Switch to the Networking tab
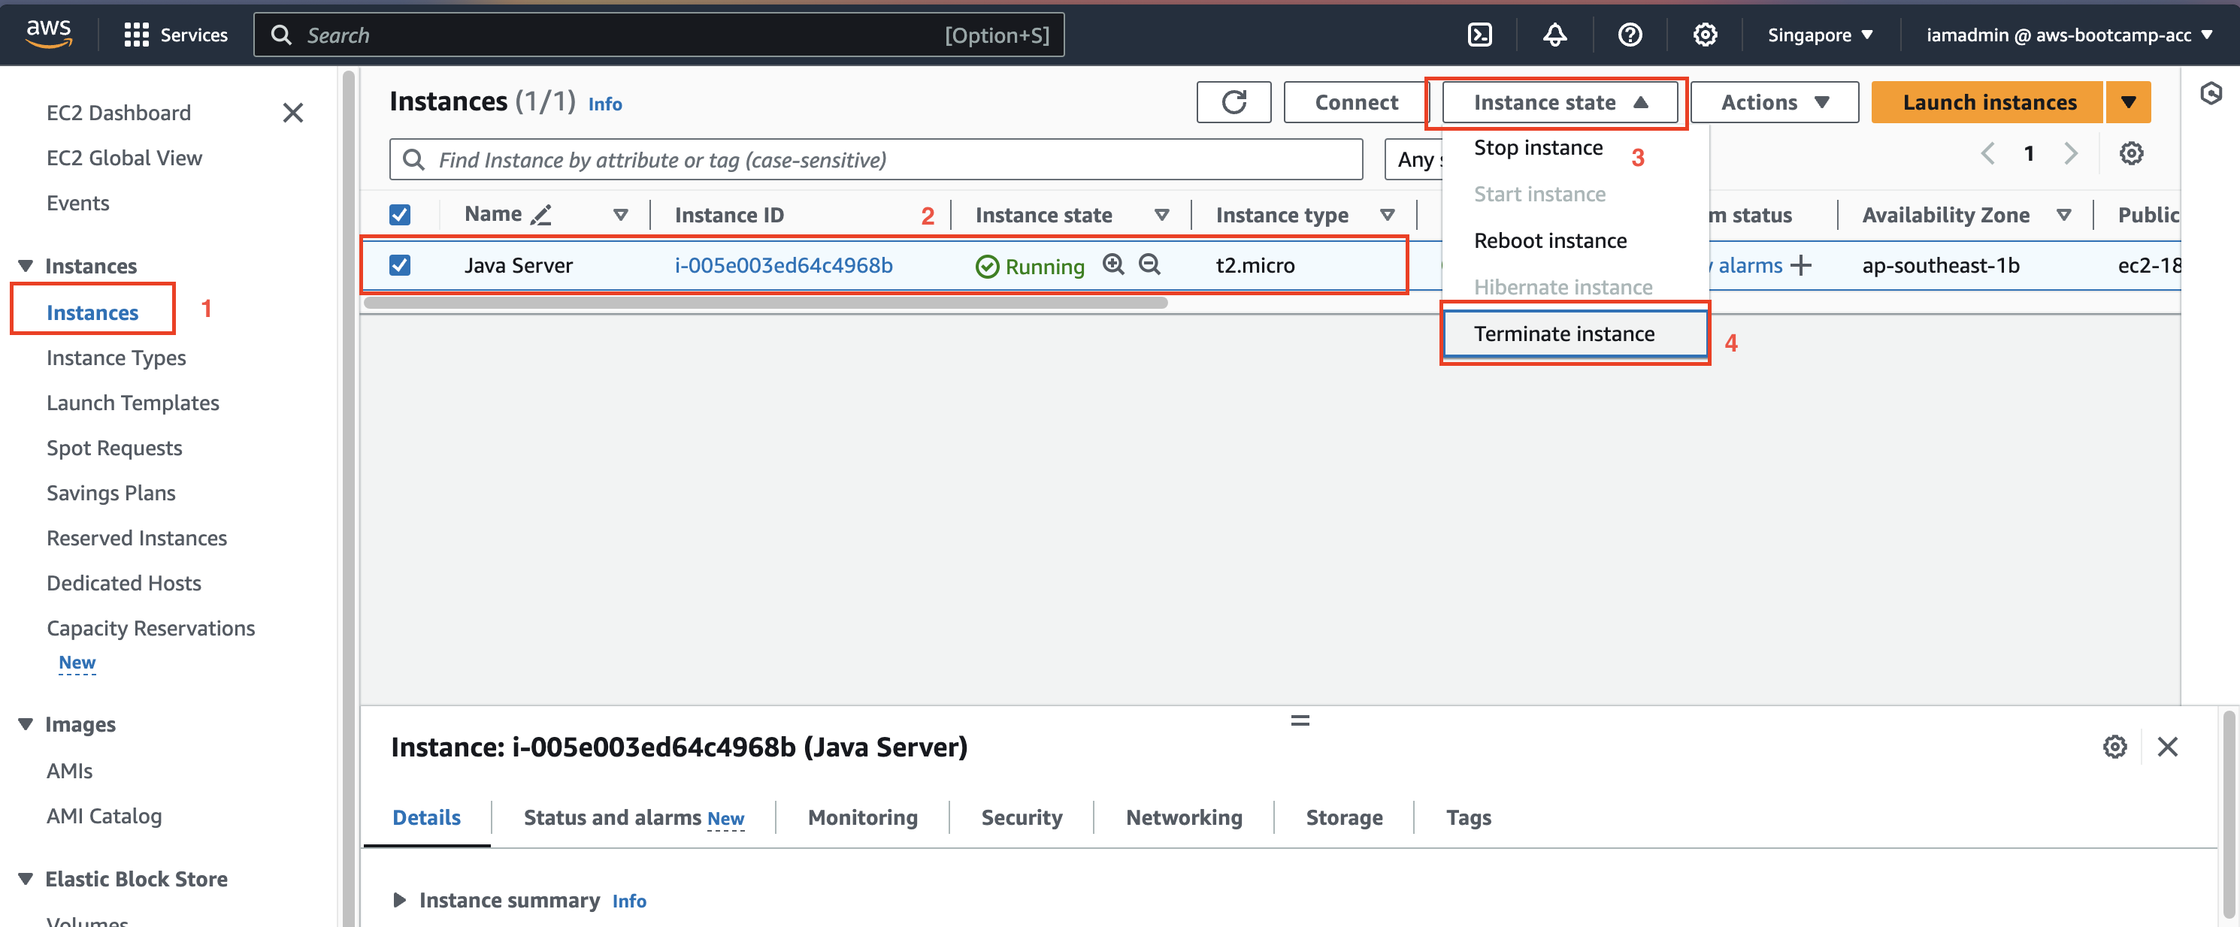Viewport: 2240px width, 927px height. coord(1183,817)
